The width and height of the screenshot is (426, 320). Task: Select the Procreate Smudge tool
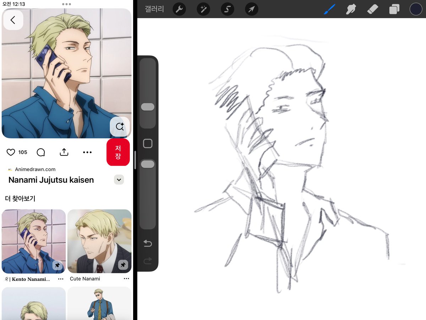coord(351,9)
